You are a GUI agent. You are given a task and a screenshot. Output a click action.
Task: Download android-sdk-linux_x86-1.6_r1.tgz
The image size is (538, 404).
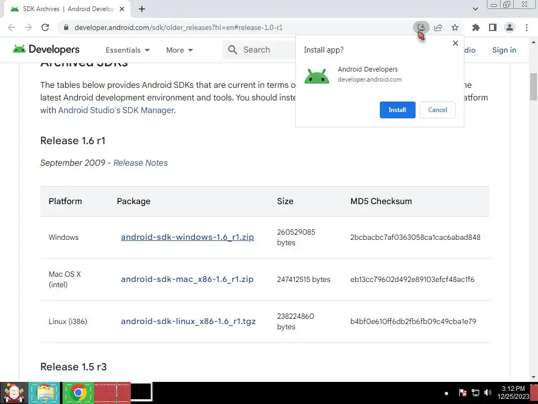(188, 321)
